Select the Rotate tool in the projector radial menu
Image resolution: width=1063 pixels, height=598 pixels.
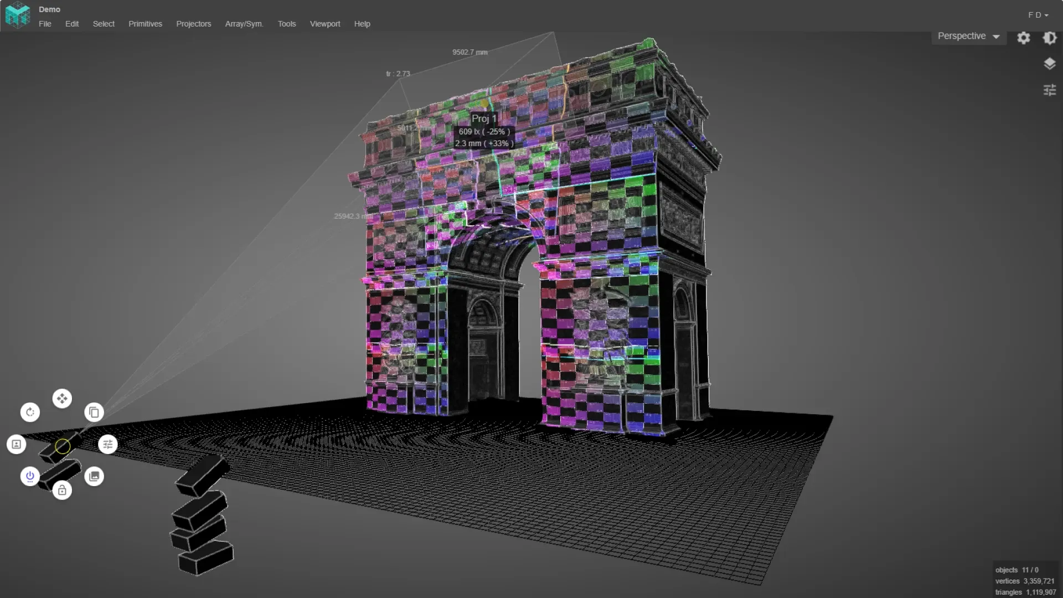(x=30, y=412)
